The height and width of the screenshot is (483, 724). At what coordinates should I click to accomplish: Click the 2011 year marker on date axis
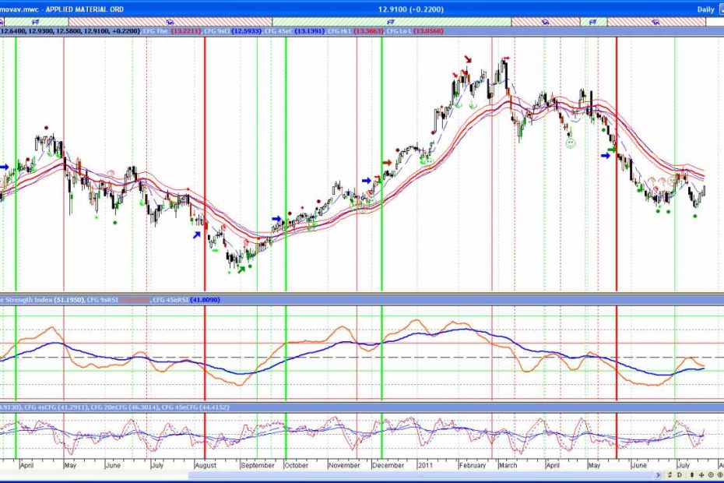pyautogui.click(x=426, y=465)
